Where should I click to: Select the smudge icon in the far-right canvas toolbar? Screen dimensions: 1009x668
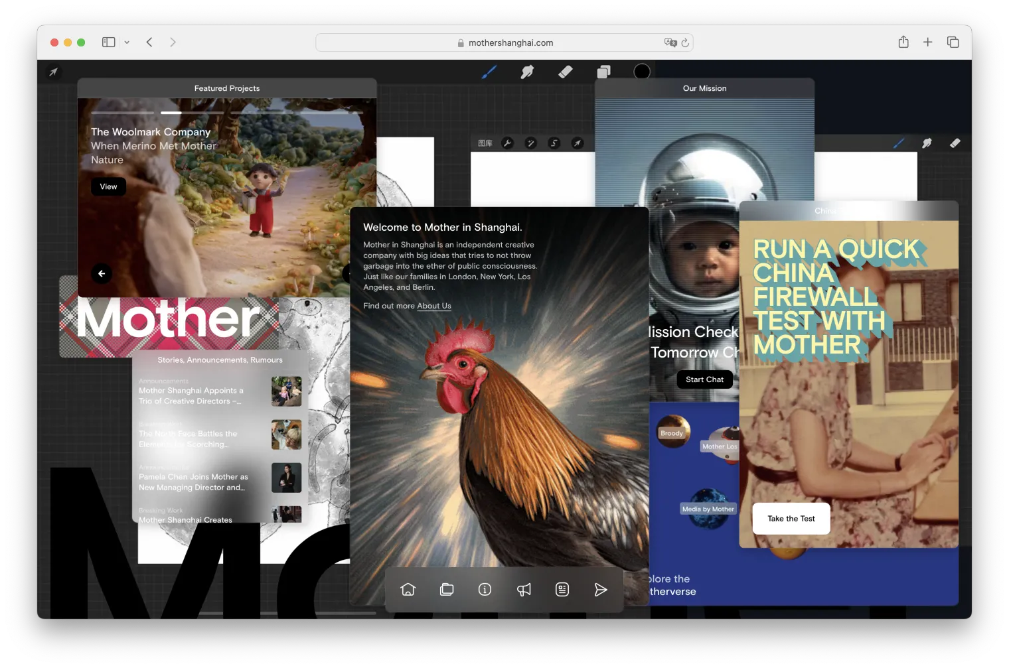click(927, 143)
